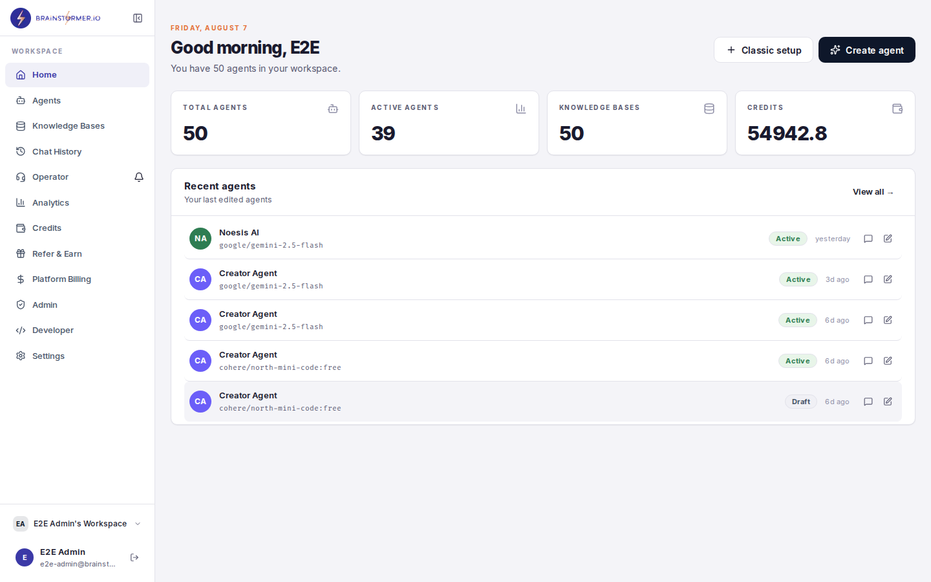This screenshot has height=582, width=931.
Task: Click the Draft status badge
Action: click(801, 402)
